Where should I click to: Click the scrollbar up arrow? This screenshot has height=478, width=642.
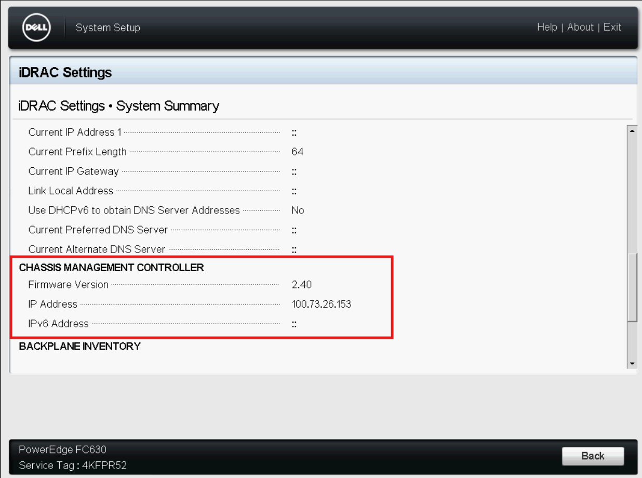[x=632, y=131]
